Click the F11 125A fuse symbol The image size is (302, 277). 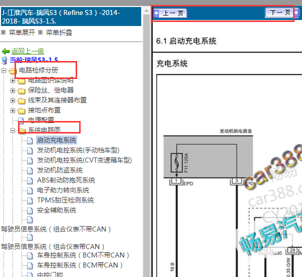click(x=177, y=163)
